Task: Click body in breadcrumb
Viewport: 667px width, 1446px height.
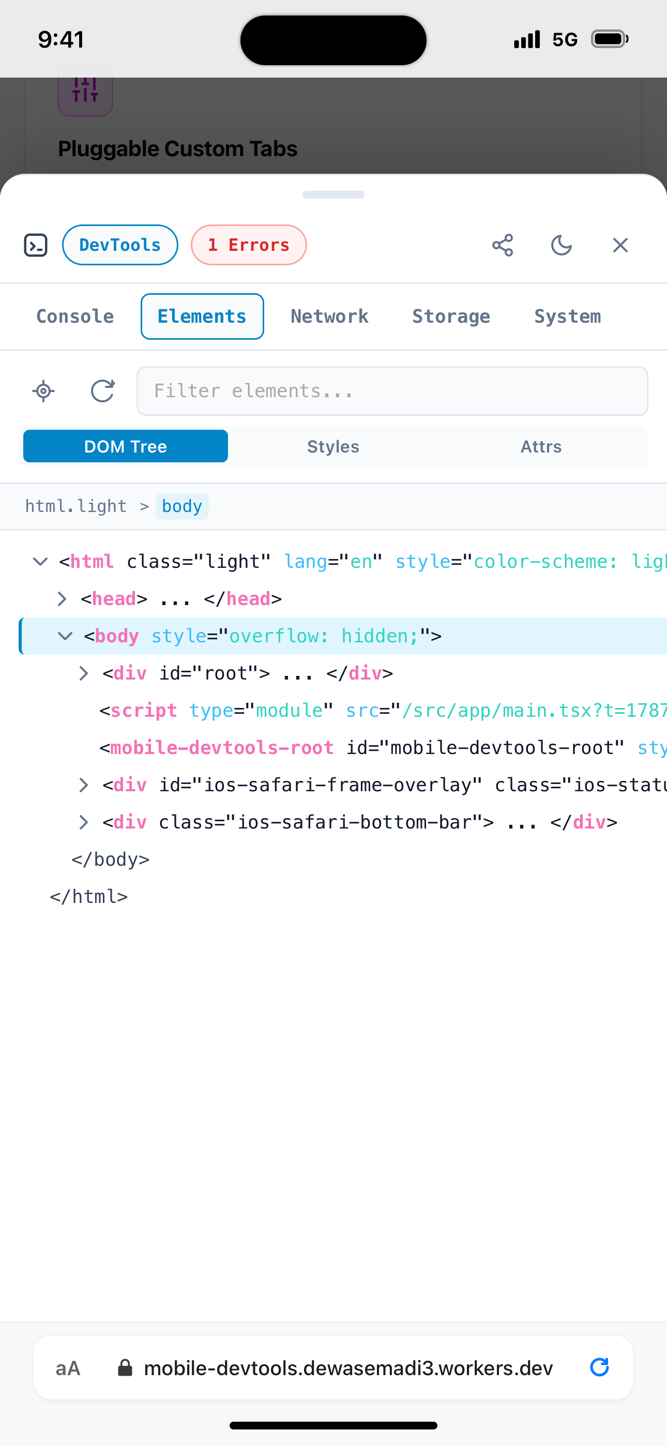Action: click(x=182, y=506)
